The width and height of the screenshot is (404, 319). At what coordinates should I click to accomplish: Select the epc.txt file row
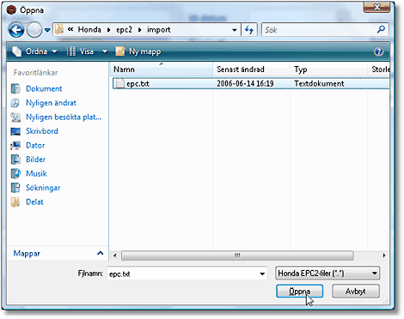251,83
